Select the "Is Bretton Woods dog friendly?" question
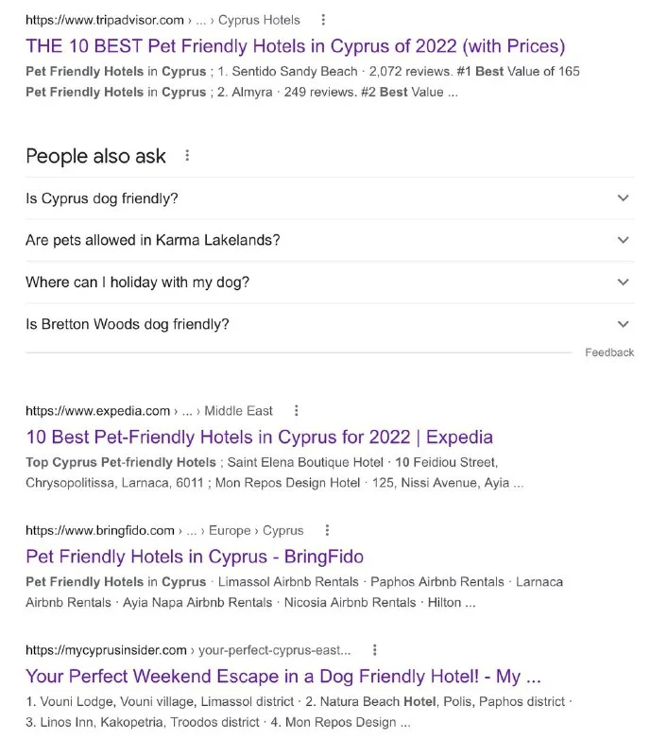This screenshot has height=756, width=650. coord(128,324)
